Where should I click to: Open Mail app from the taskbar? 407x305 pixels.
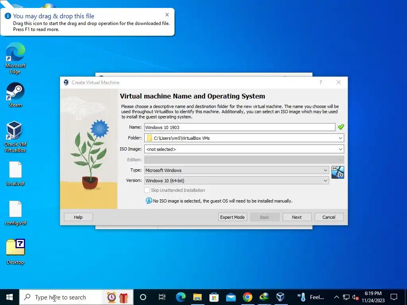click(x=231, y=297)
